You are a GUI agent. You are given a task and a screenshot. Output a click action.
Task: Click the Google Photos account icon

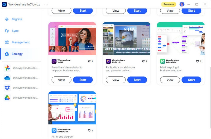[x=7, y=68]
